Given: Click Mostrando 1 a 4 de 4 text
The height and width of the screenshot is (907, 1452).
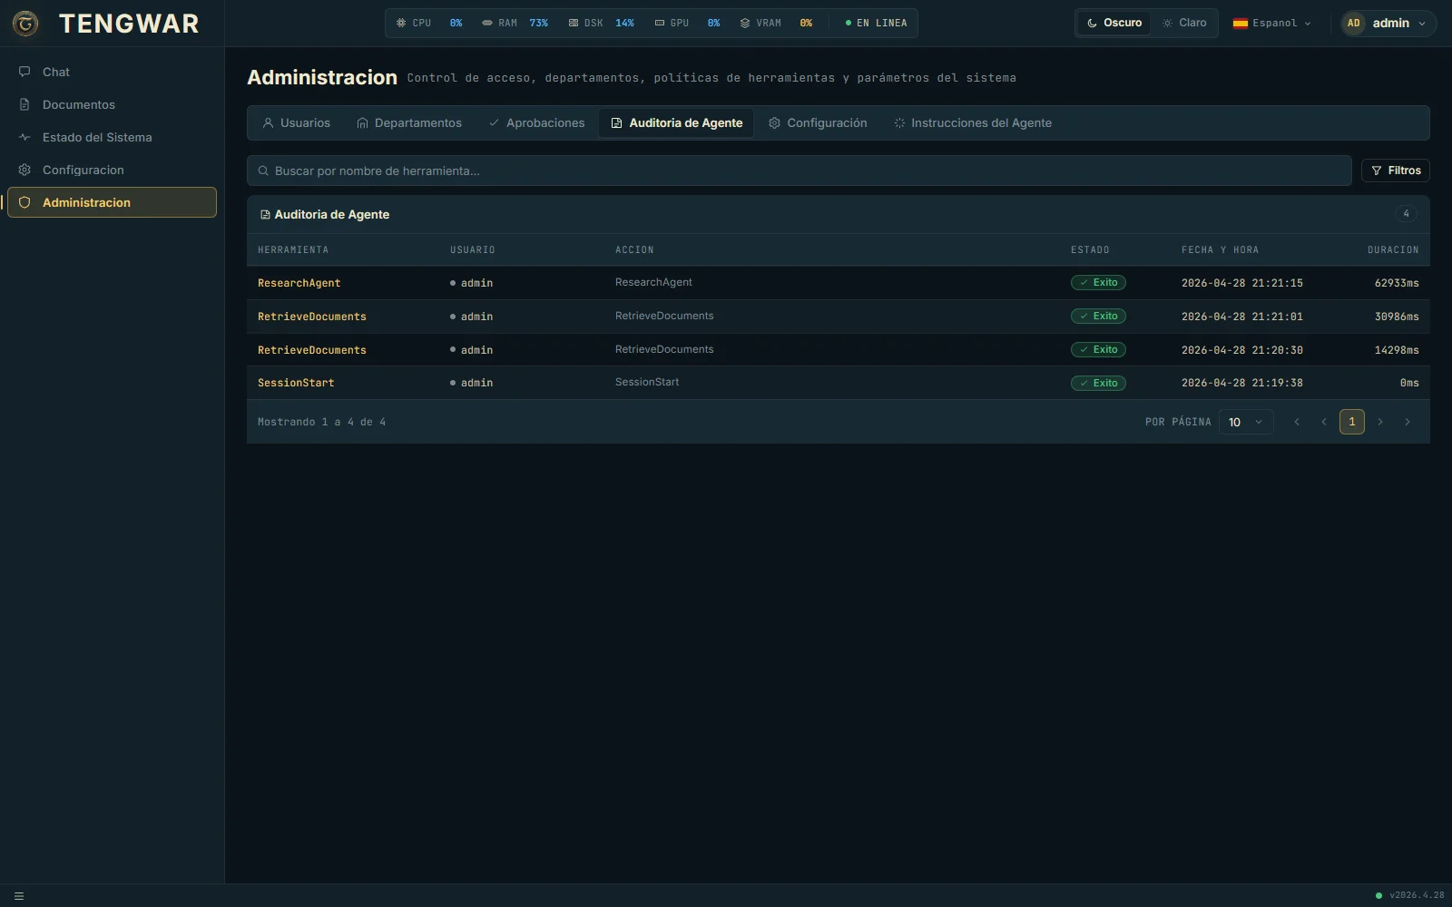Looking at the screenshot, I should pyautogui.click(x=322, y=422).
